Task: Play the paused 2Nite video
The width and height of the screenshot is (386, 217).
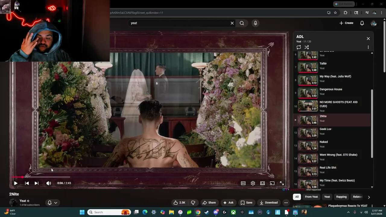Action: [x=16, y=183]
